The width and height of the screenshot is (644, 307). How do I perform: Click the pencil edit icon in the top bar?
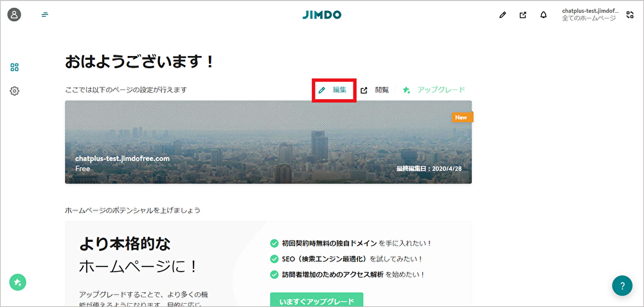pyautogui.click(x=502, y=15)
